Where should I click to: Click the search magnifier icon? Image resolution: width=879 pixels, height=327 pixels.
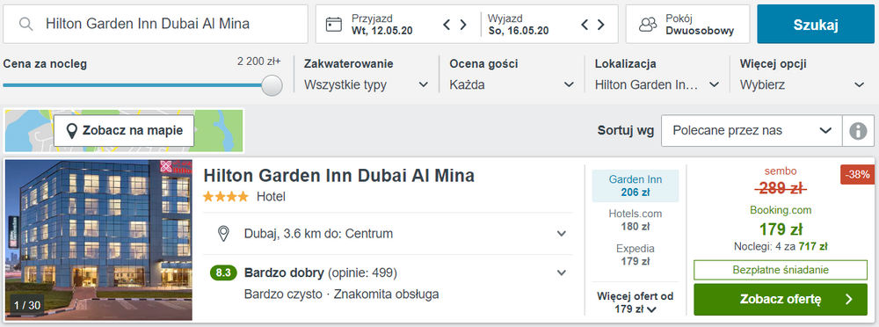pyautogui.click(x=25, y=24)
